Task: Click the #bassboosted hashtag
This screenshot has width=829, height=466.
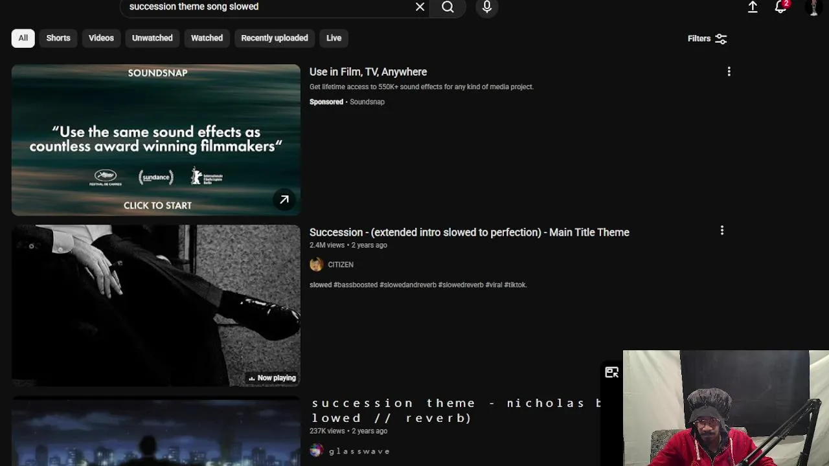Action: tap(356, 285)
